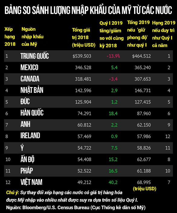
Task: Click the table title about Mỹ imports
Action: click(88, 10)
